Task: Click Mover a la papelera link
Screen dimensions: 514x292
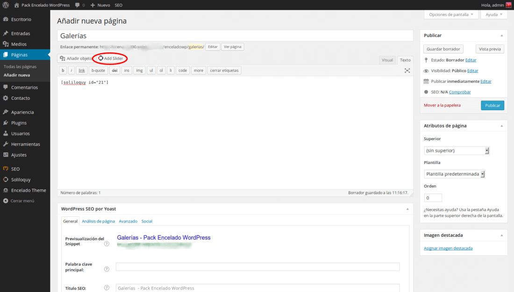Action: 442,105
